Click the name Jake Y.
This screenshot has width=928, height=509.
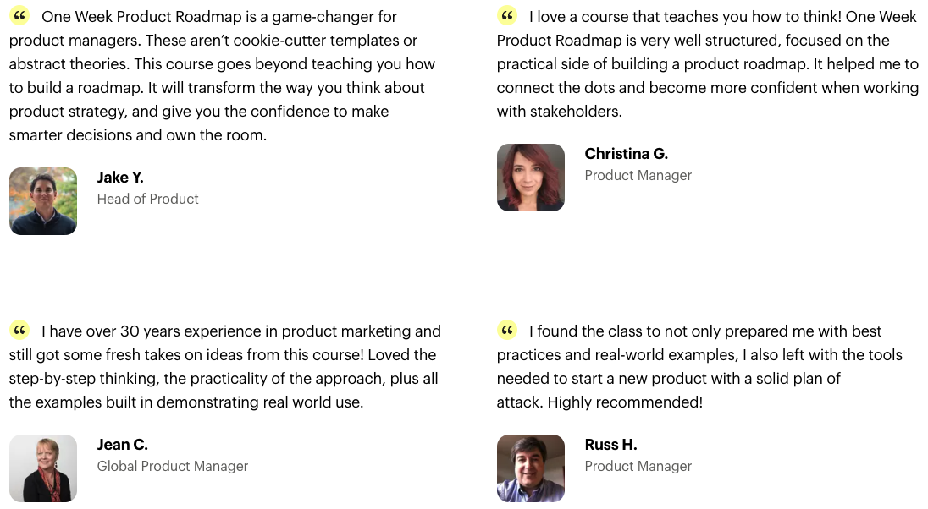120,178
